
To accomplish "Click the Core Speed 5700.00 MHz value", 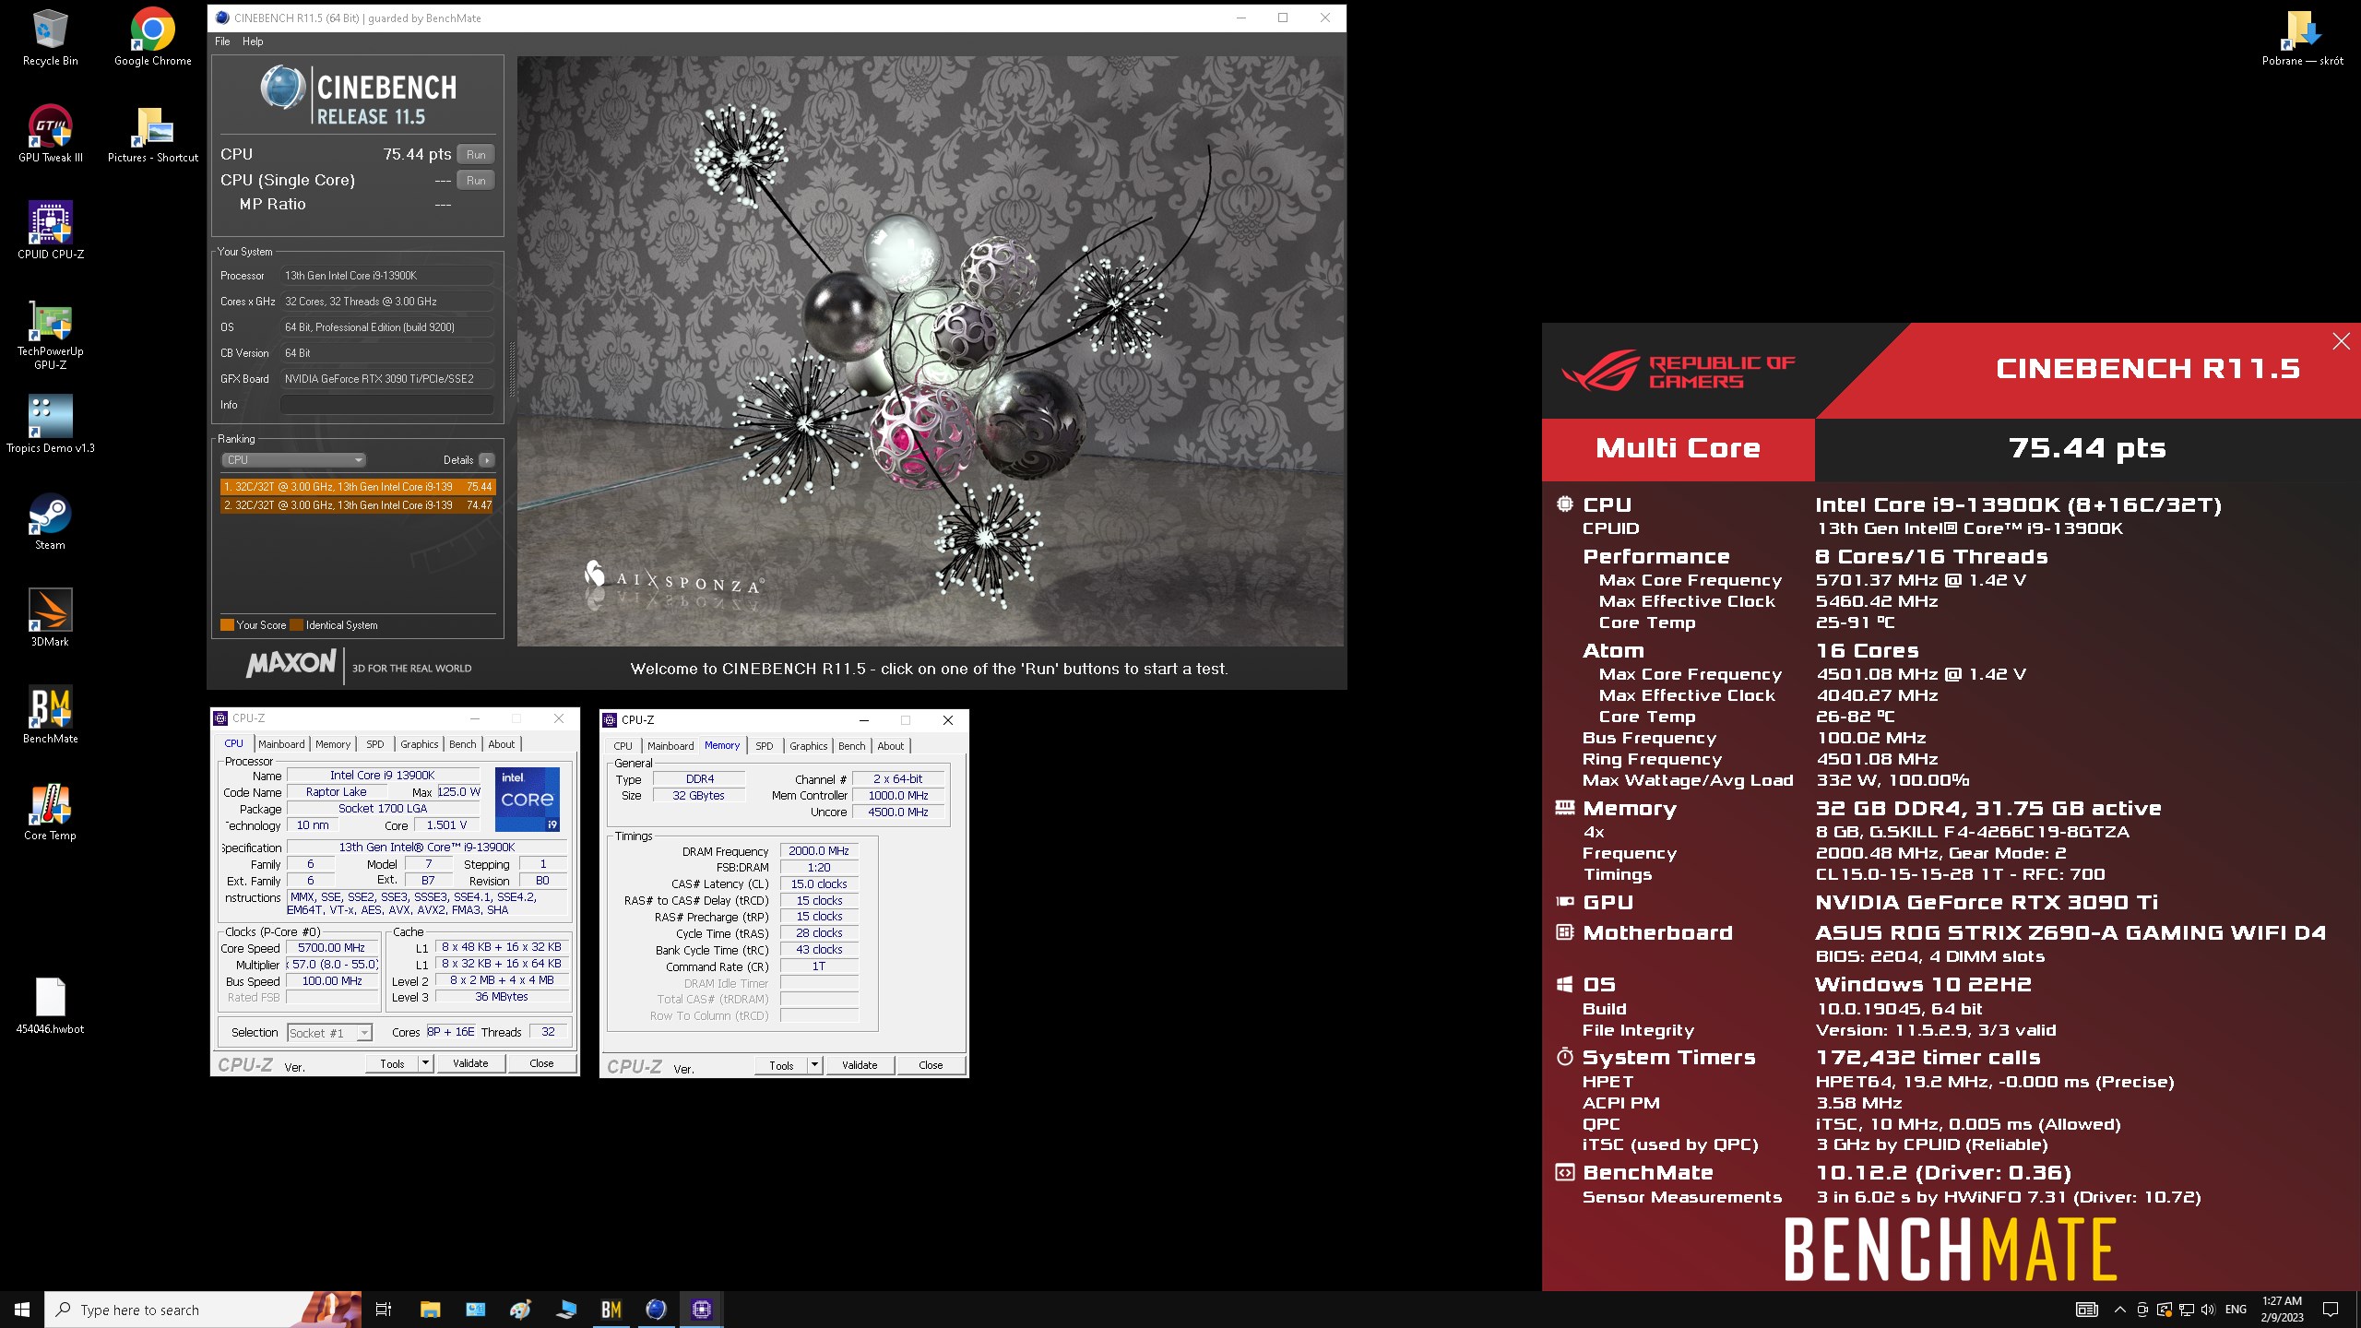I will [x=332, y=948].
